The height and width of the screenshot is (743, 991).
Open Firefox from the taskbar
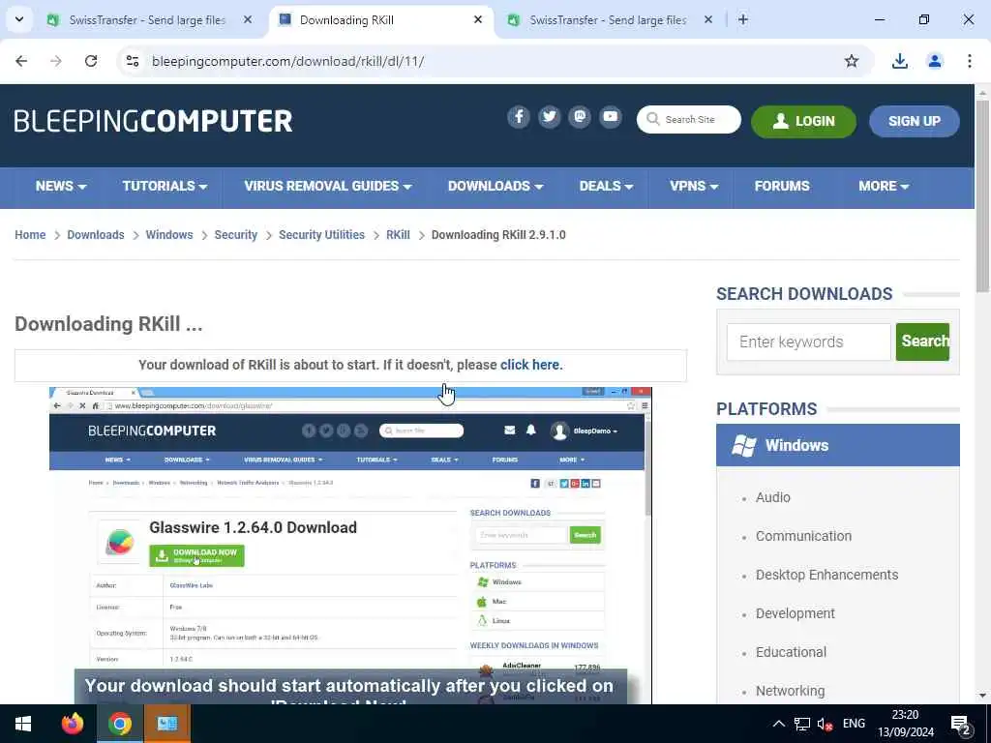[x=72, y=724]
